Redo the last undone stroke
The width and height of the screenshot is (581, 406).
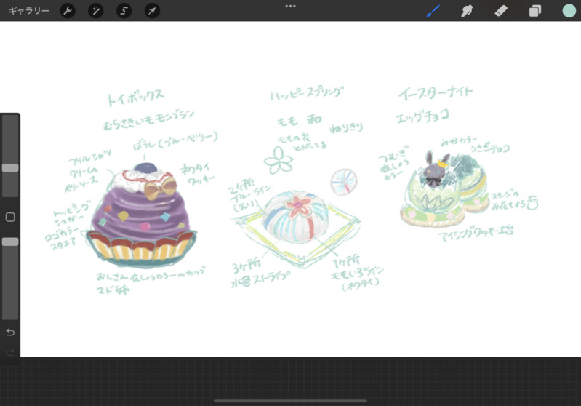point(10,352)
